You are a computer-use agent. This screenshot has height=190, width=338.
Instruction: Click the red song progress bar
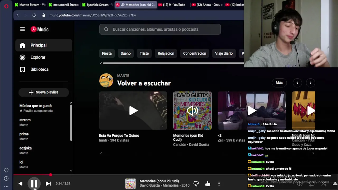(32, 175)
